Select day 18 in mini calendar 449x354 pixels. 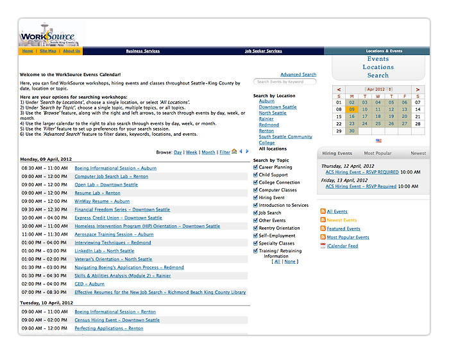pyautogui.click(x=378, y=117)
